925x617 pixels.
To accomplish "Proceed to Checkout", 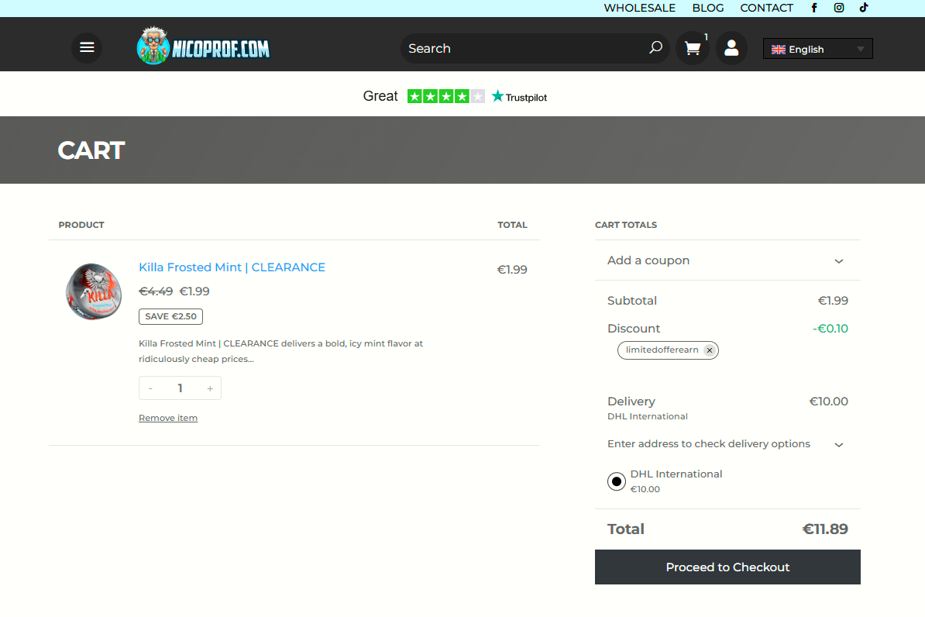I will tap(727, 567).
